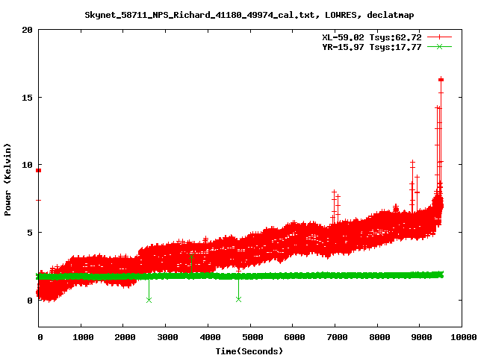478x358 pixels.
Task: Click the Power (Kelvin) y-axis label
Action: click(7, 180)
